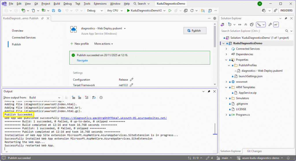The image size is (296, 161).
Task: Open Show output from Build dropdown
Action: tap(45, 98)
